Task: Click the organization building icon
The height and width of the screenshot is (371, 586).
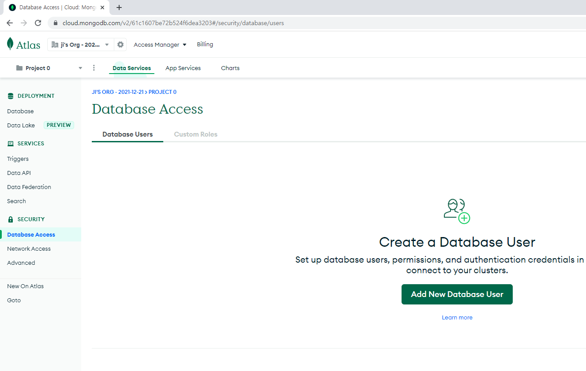Action: (55, 45)
